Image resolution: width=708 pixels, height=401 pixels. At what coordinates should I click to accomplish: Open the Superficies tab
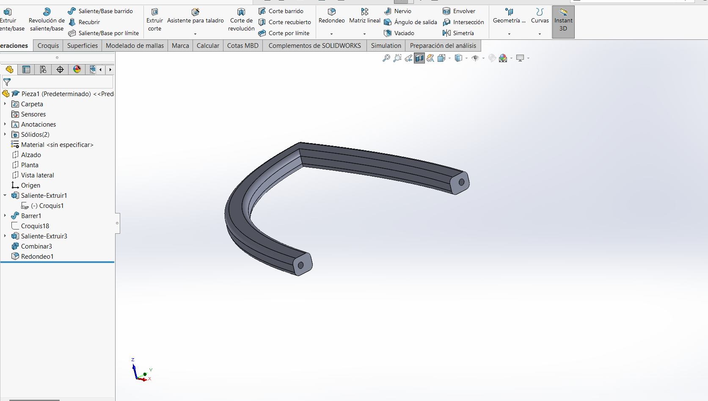point(83,45)
